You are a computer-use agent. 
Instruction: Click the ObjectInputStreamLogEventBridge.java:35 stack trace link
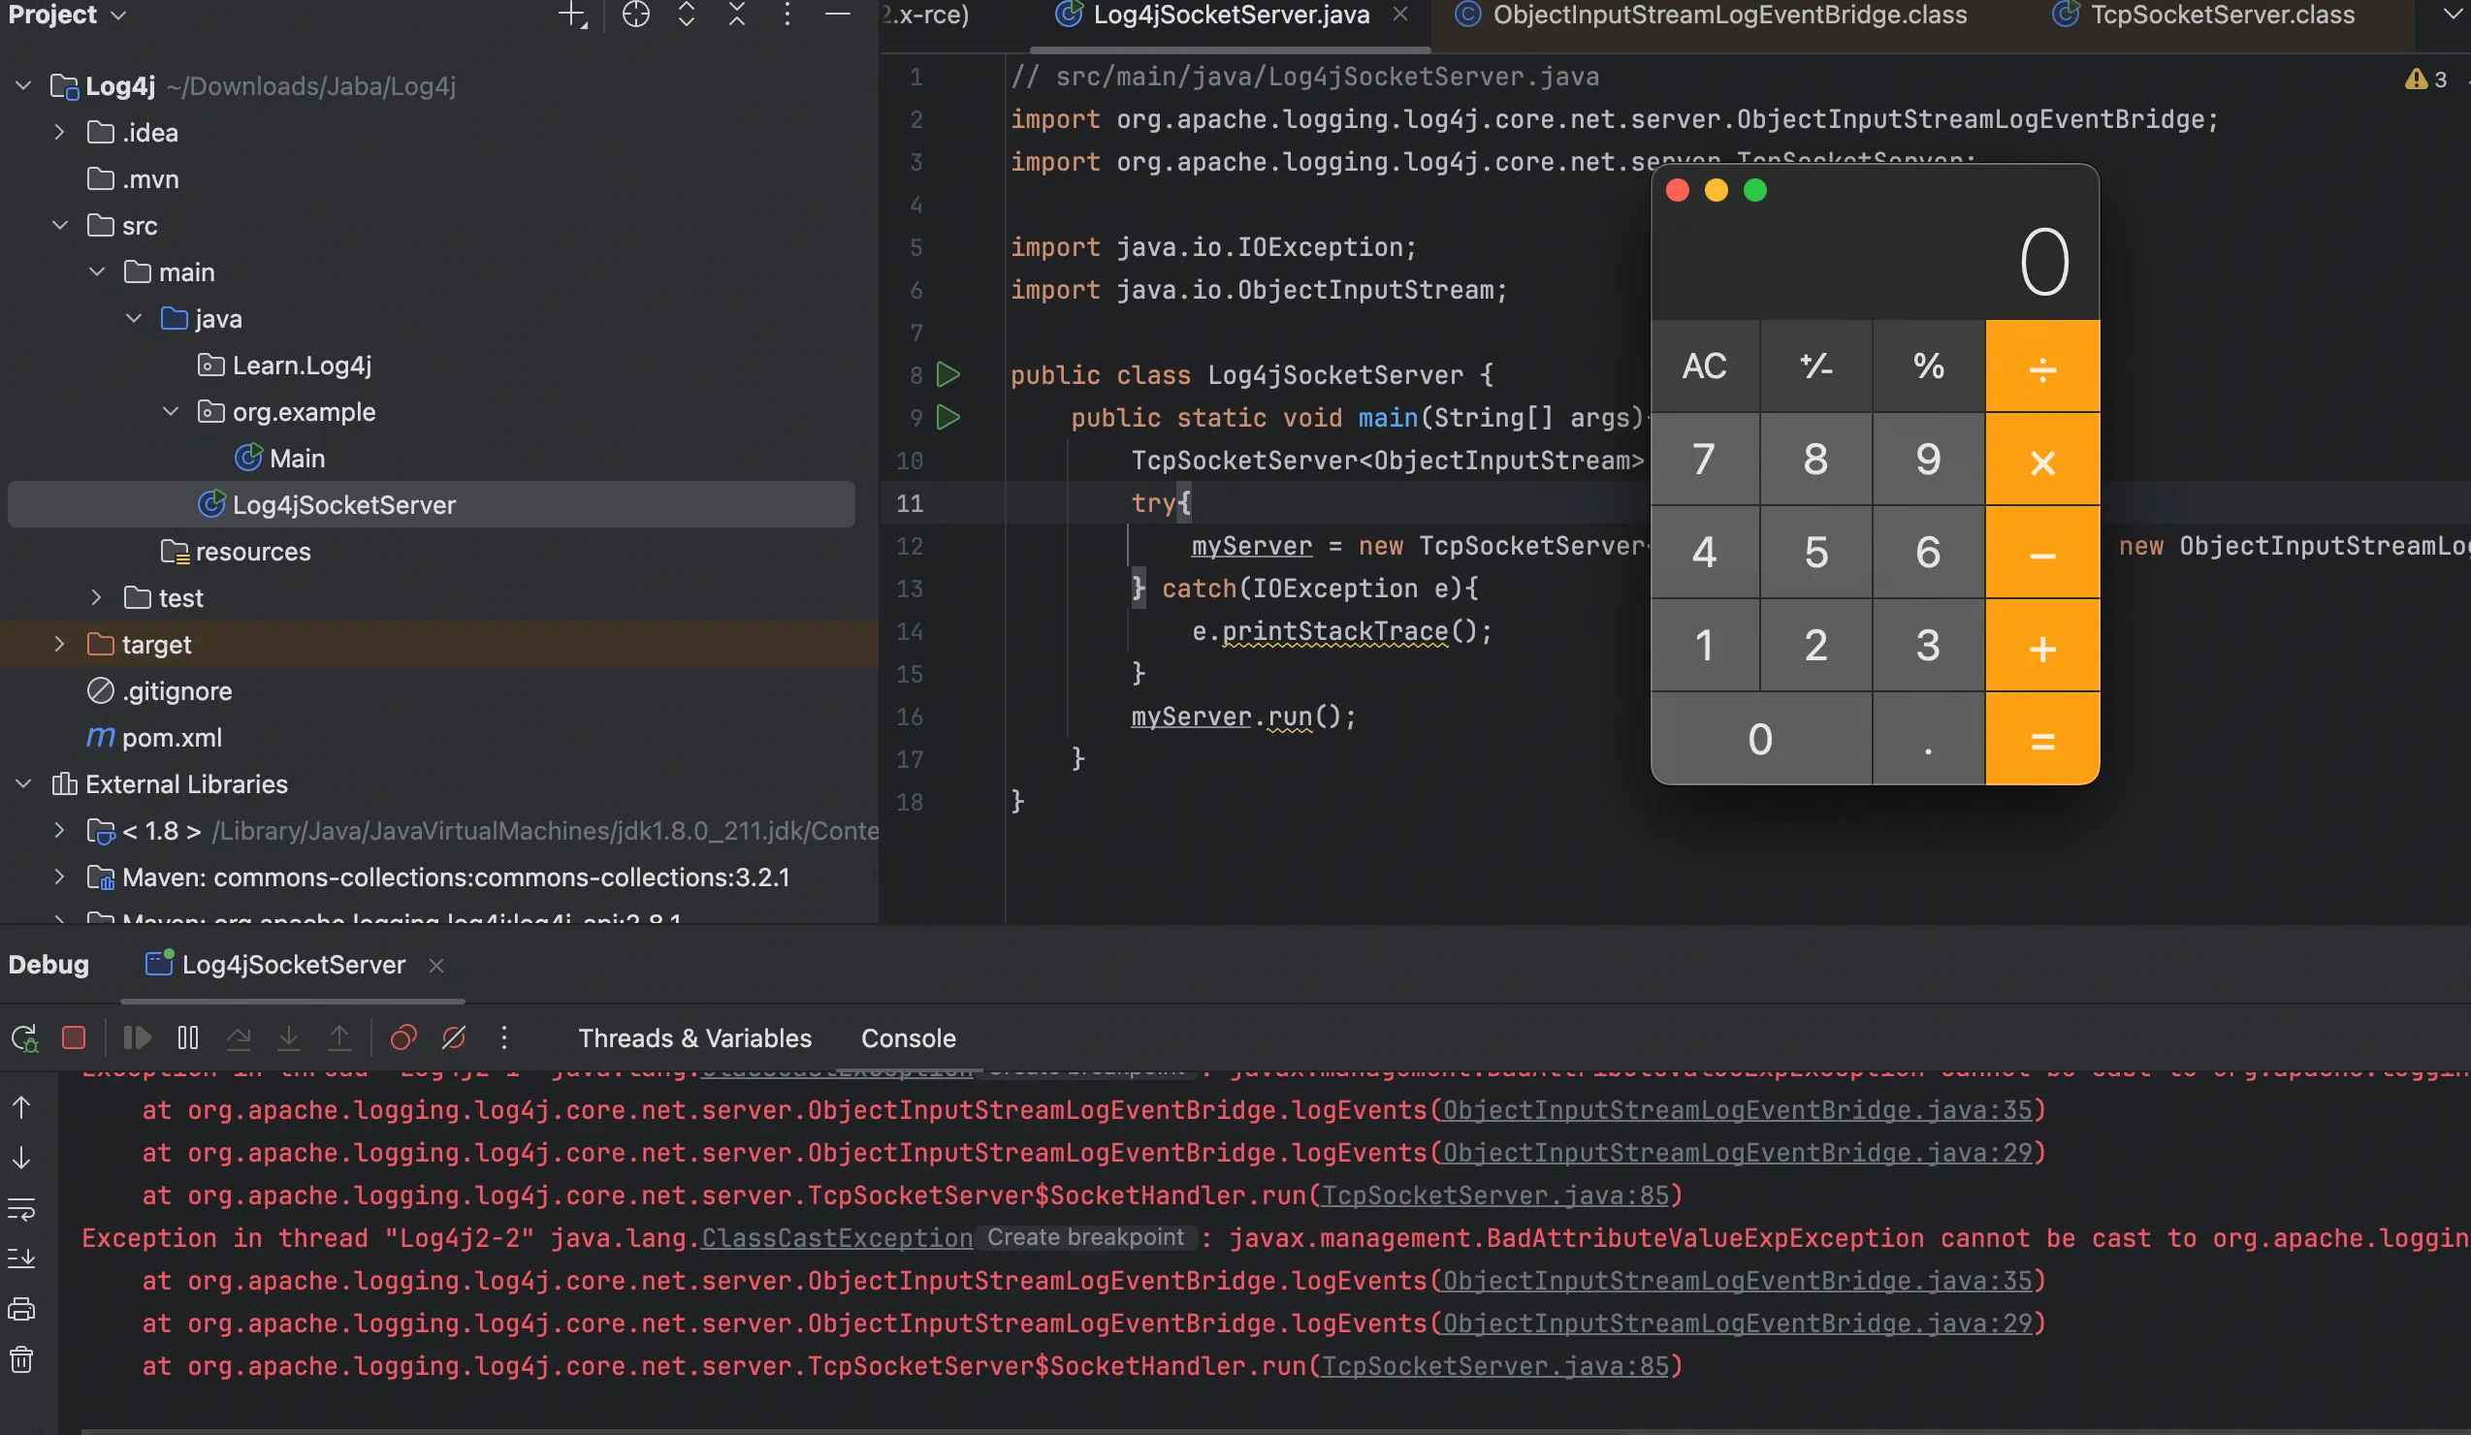pyautogui.click(x=1737, y=1110)
